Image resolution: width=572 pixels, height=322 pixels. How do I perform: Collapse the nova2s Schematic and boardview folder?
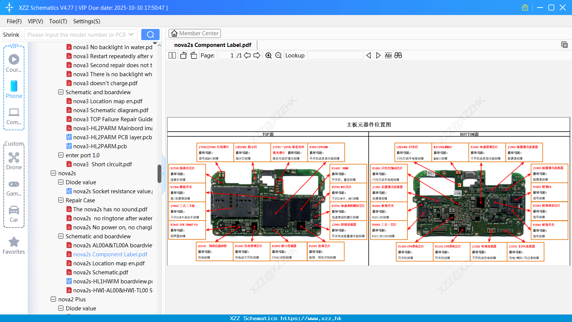(x=61, y=236)
